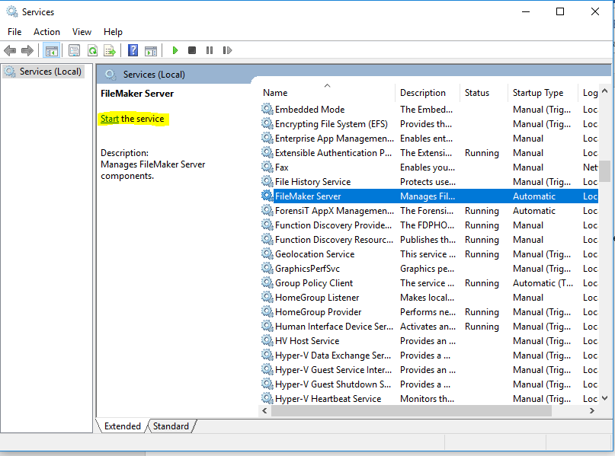Screen dimensions: 615x456
Task: Select the FileMaker Server row
Action: [x=429, y=196]
